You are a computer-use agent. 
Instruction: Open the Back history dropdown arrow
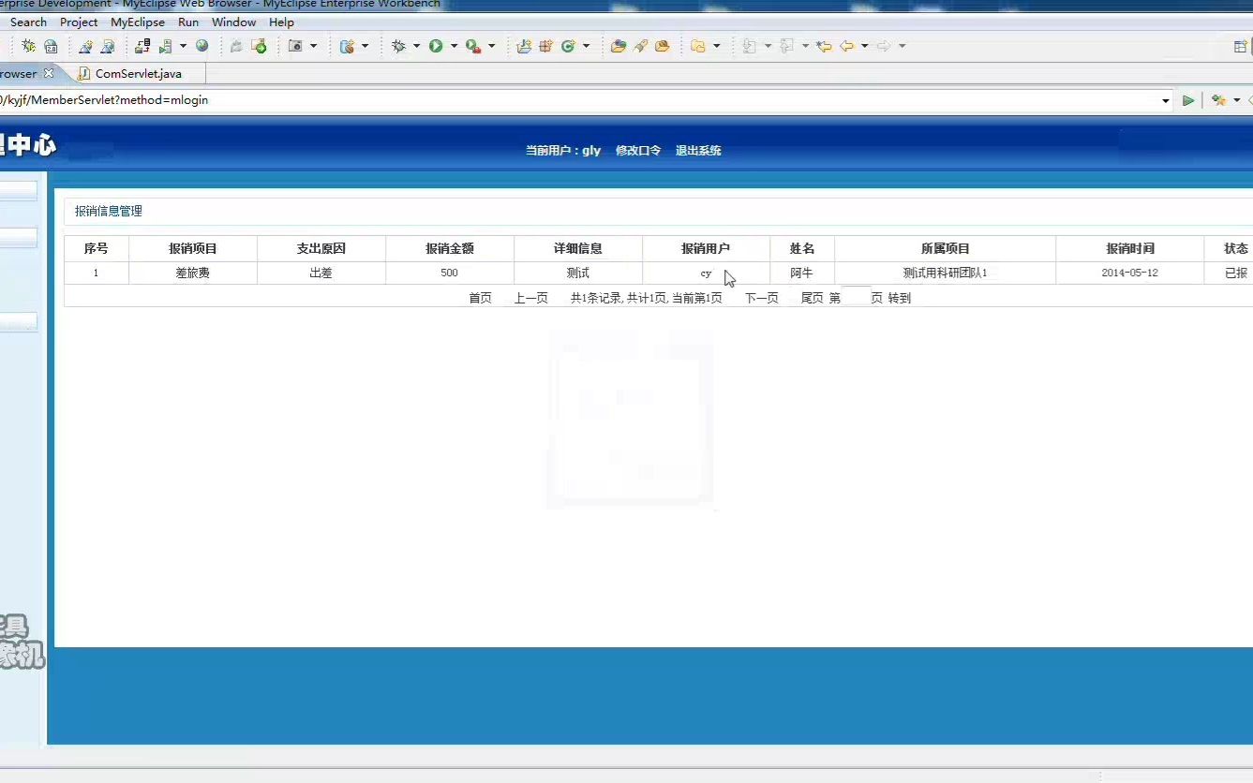point(864,46)
